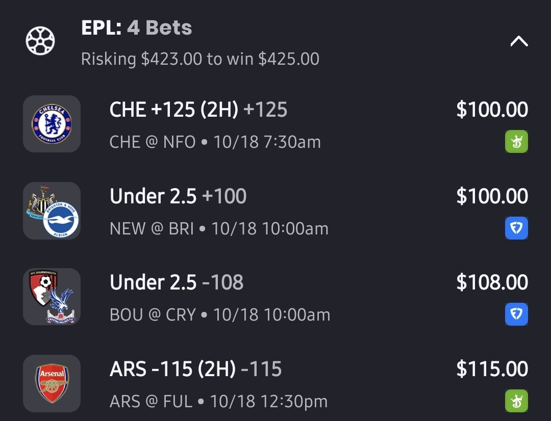Open the CHE +125 (2H) bet
Screen dimensions: 551x421
point(198,110)
